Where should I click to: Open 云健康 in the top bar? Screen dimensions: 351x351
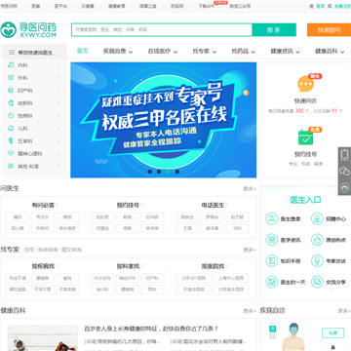[x=88, y=6]
